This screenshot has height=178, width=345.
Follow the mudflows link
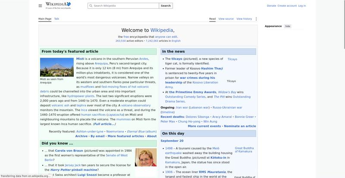click(x=87, y=87)
